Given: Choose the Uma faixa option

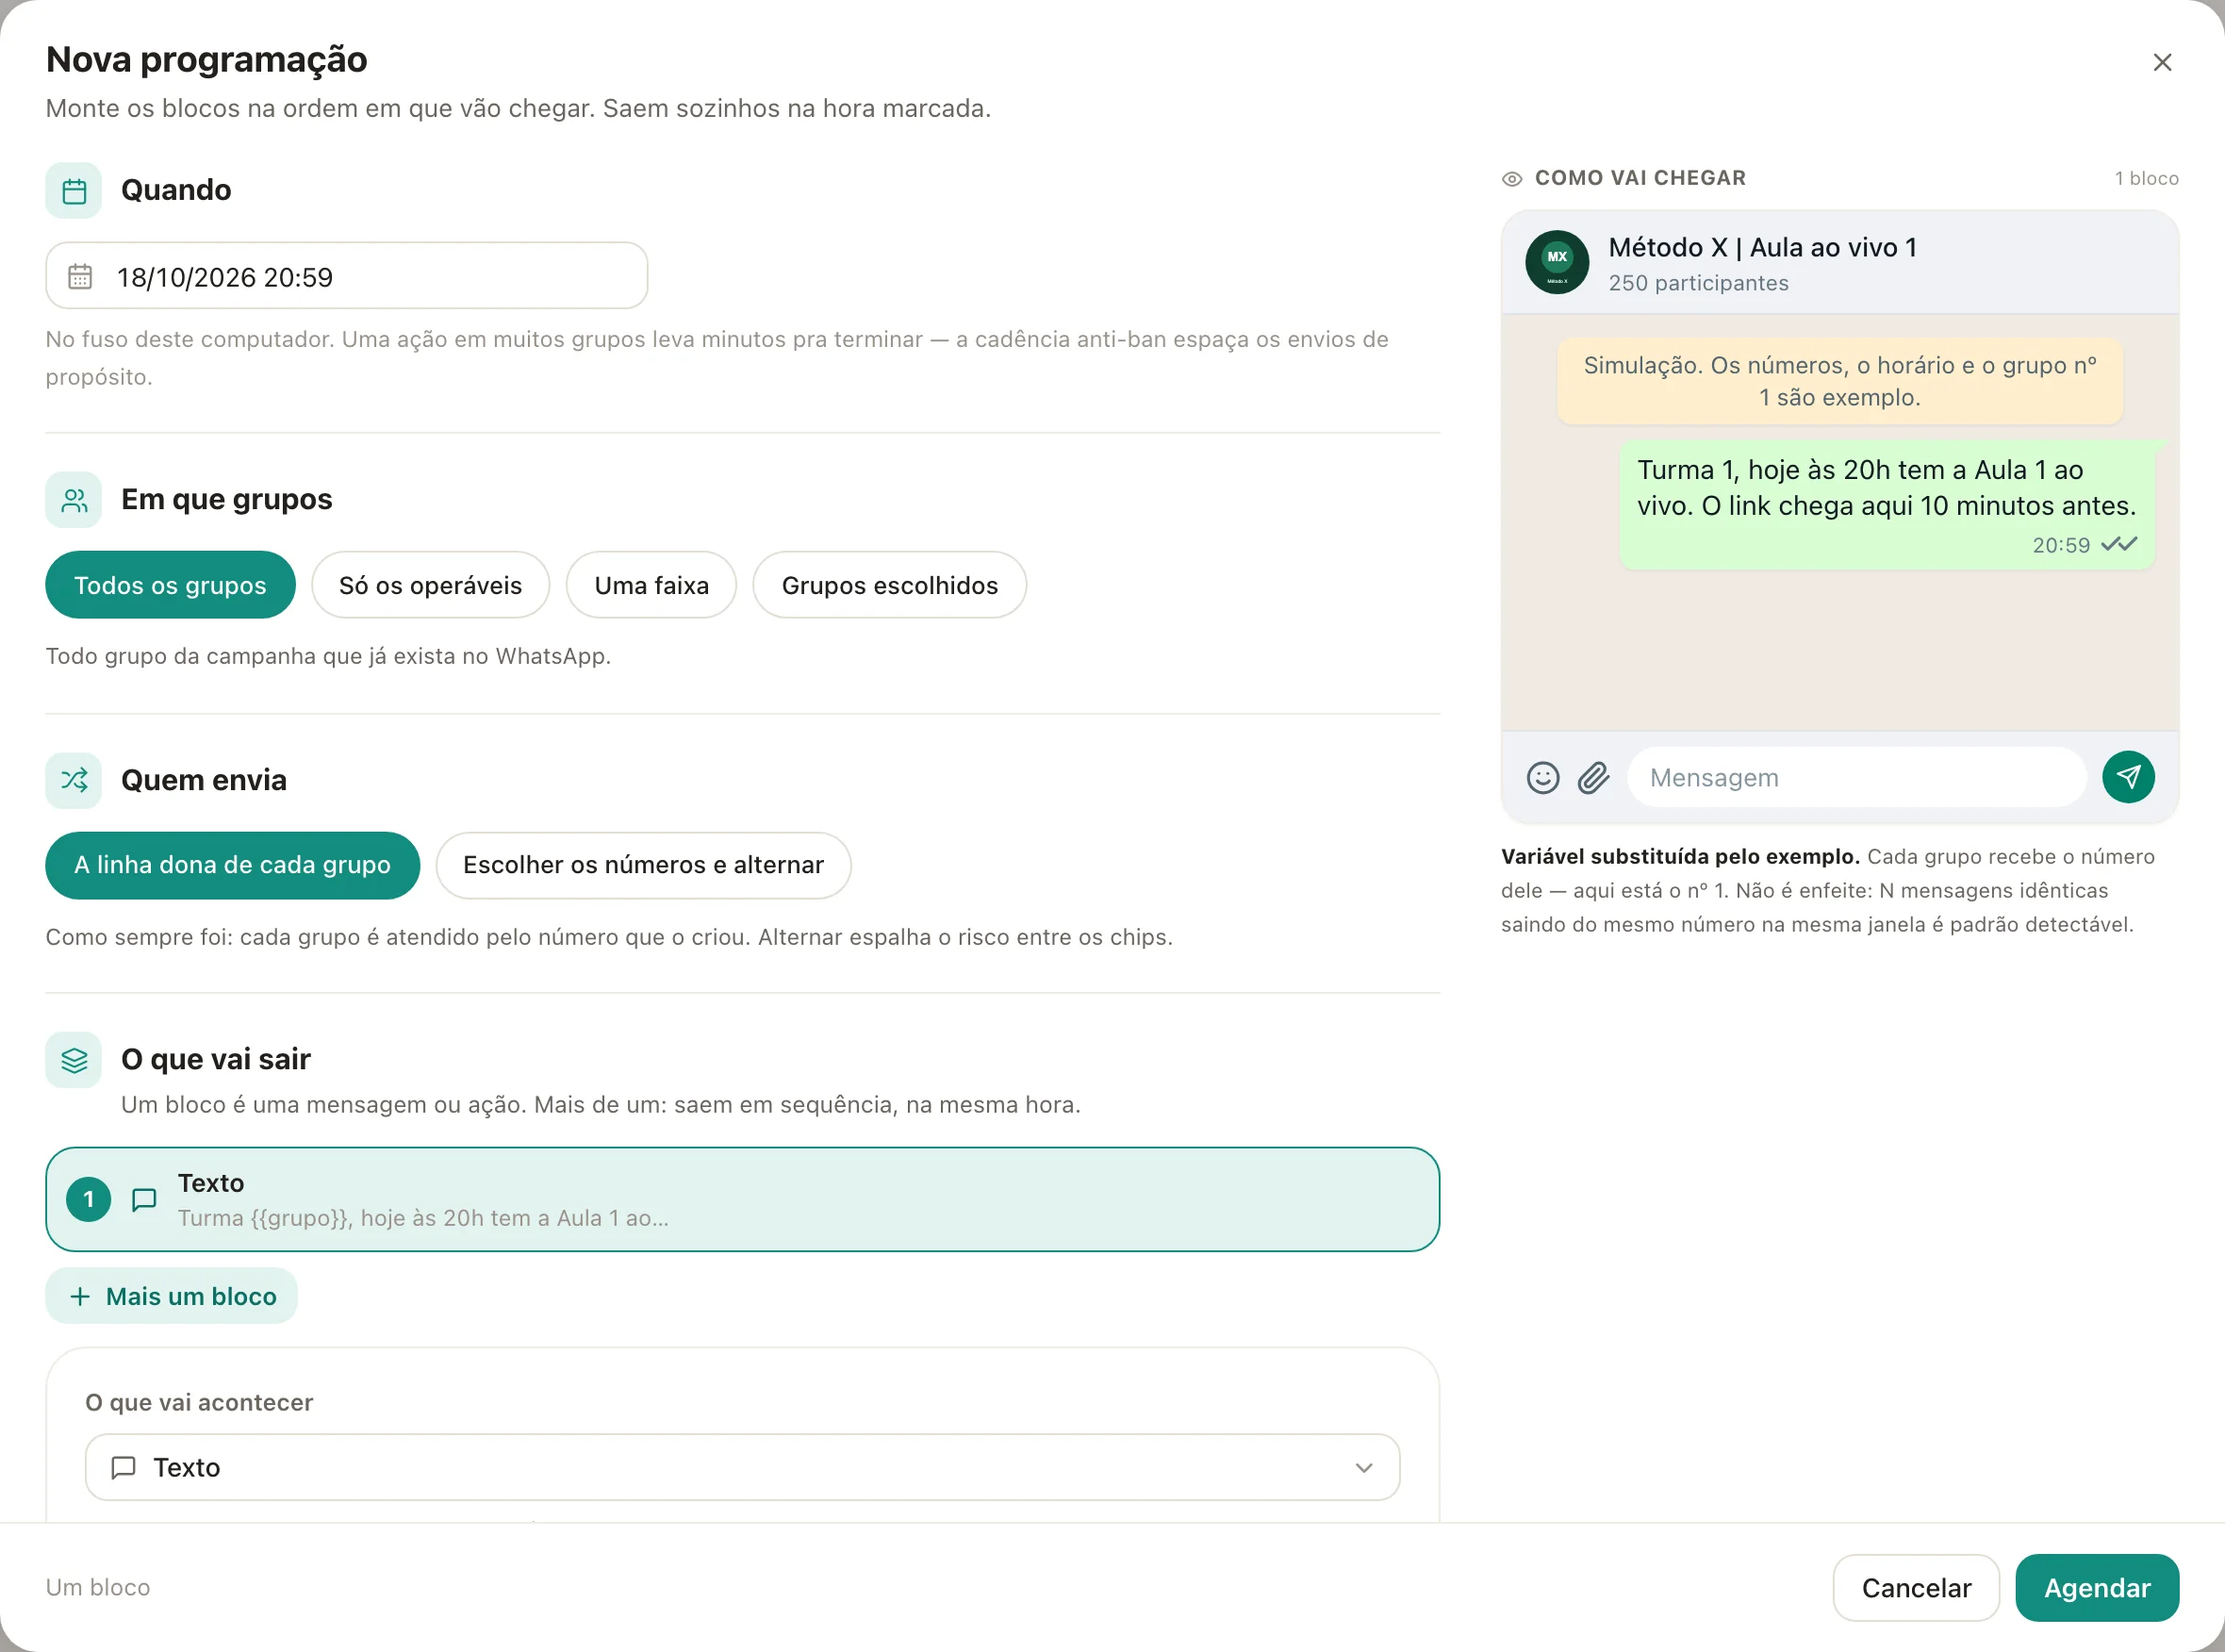Looking at the screenshot, I should coord(651,585).
